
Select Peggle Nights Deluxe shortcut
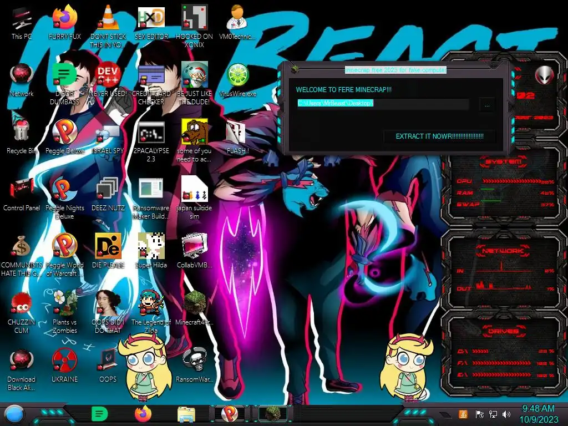[64, 199]
